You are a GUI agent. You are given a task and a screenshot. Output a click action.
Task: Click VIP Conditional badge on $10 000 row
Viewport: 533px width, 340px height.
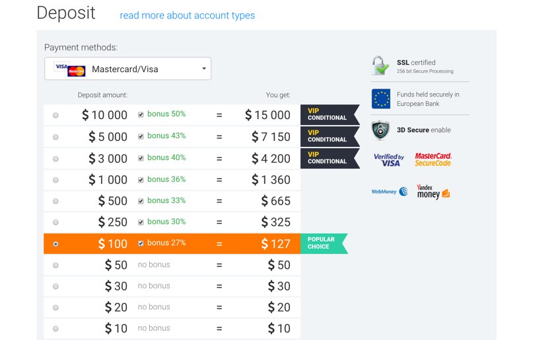[328, 114]
